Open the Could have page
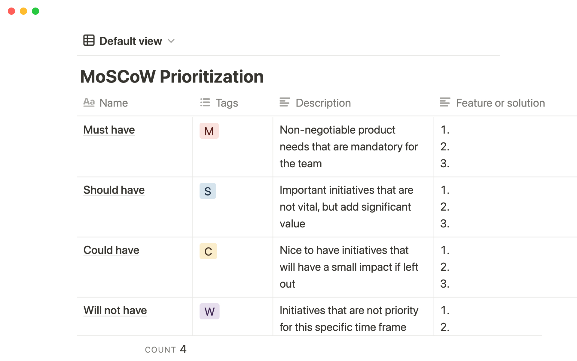 (111, 250)
